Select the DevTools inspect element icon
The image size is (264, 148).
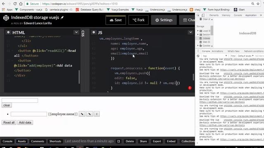198,15
